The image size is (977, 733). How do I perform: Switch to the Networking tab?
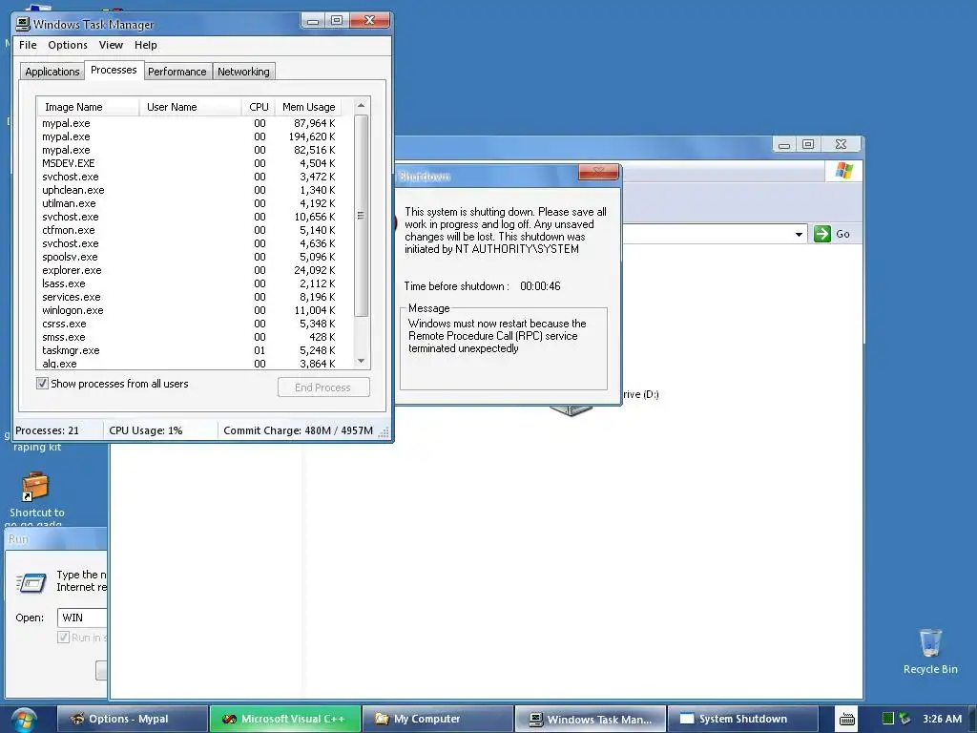click(x=243, y=72)
